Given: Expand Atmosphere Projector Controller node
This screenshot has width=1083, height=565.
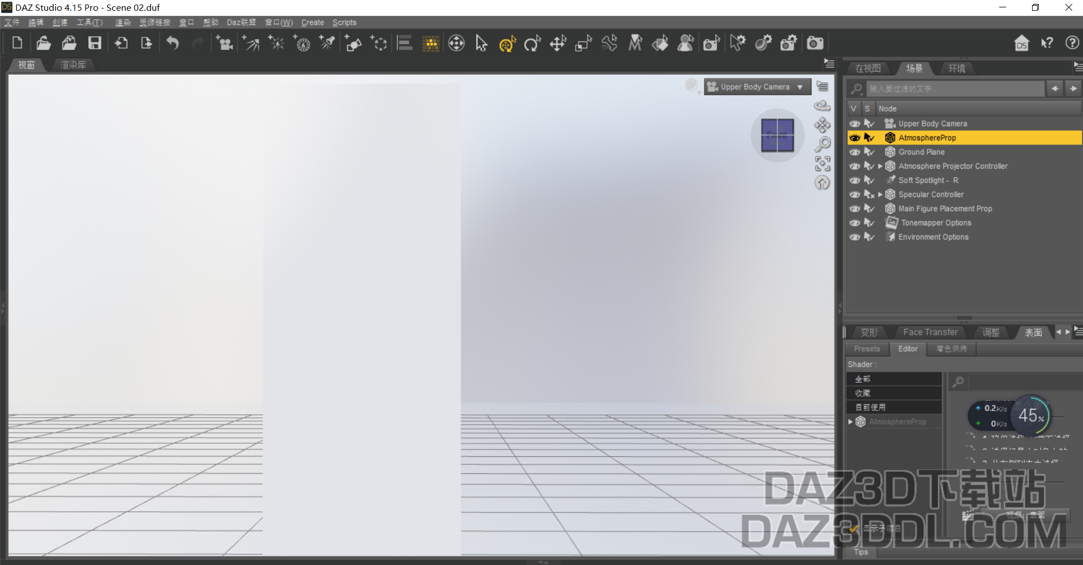Looking at the screenshot, I should click(880, 166).
